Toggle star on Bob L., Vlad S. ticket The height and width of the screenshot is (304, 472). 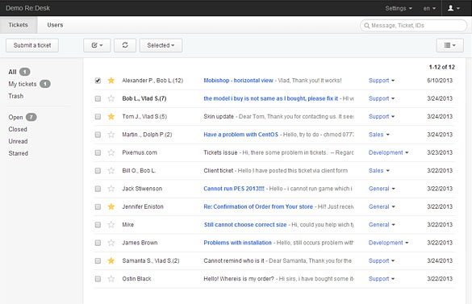pos(111,98)
